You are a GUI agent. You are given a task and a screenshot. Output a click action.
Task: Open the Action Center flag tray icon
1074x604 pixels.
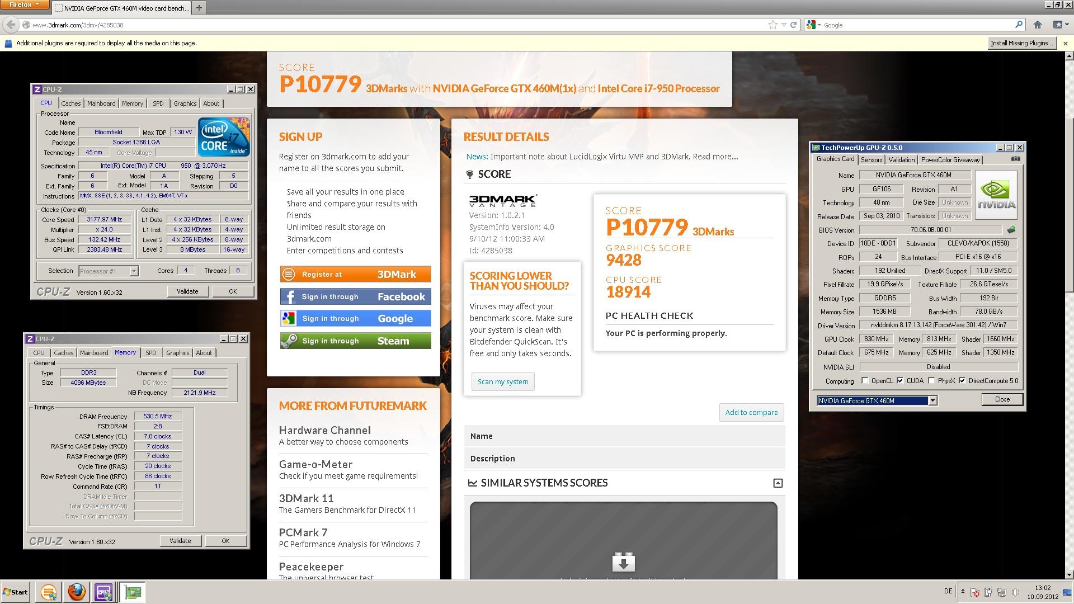(x=974, y=592)
